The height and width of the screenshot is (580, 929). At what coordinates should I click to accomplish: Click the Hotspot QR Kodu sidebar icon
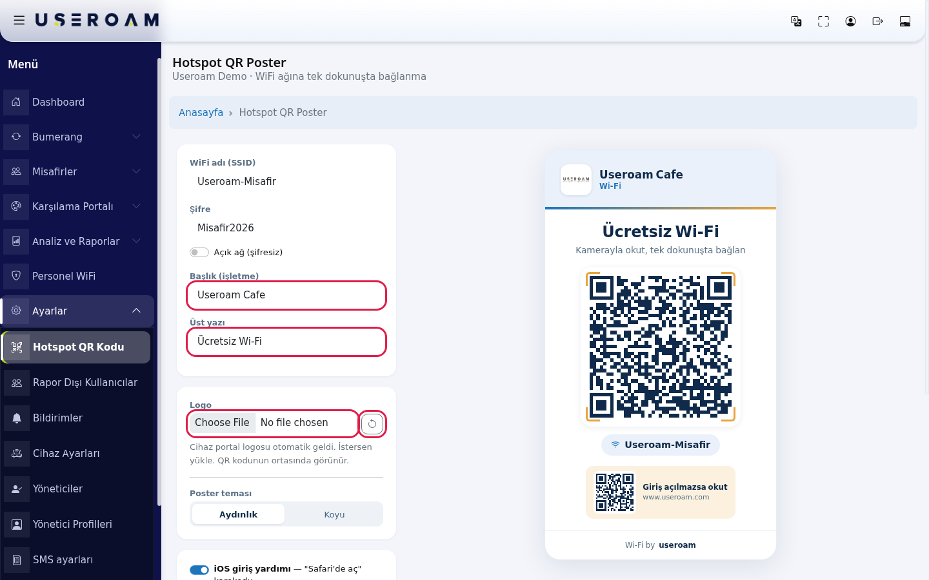tap(17, 347)
